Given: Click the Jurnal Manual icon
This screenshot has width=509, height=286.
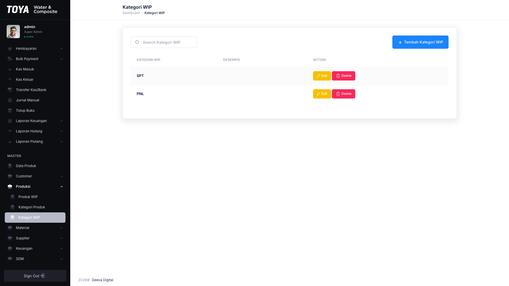Looking at the screenshot, I should (x=10, y=100).
